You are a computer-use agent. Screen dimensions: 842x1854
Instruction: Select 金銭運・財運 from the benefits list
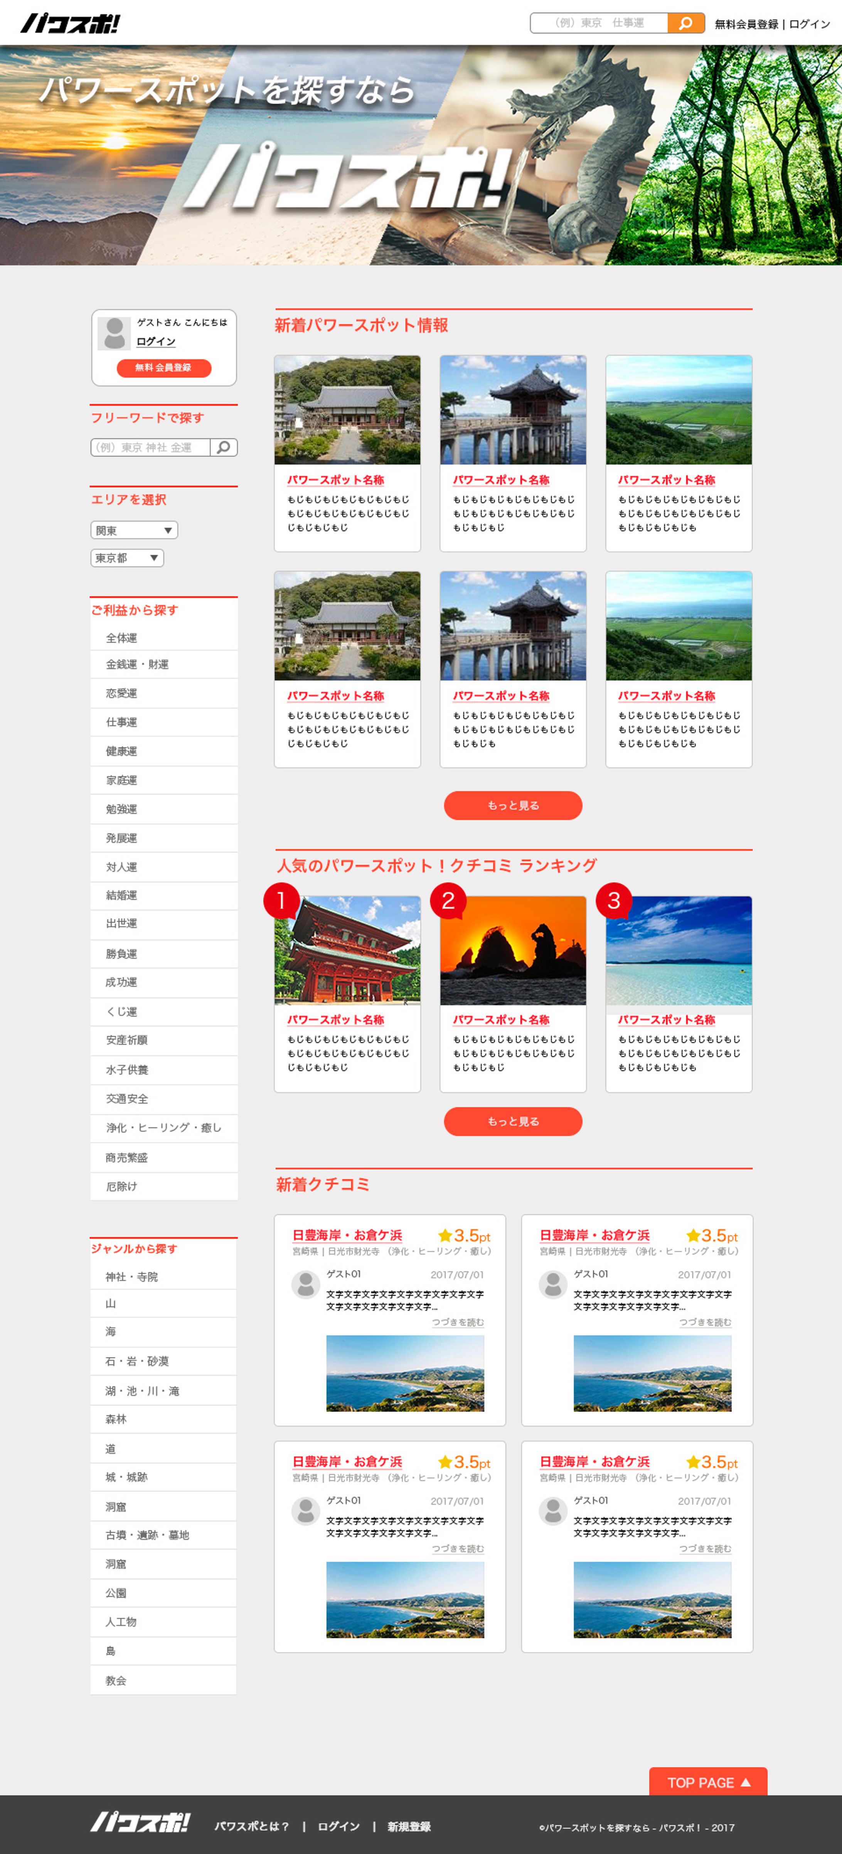point(137,664)
